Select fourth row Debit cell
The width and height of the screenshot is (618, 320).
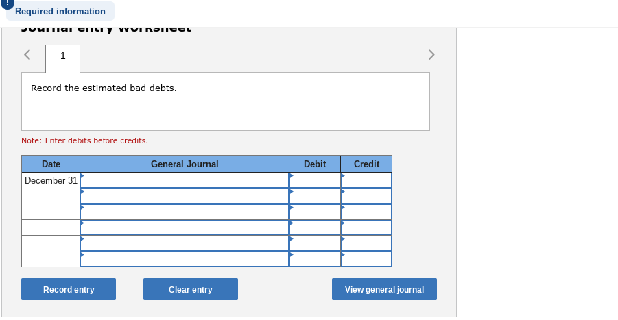coord(315,227)
